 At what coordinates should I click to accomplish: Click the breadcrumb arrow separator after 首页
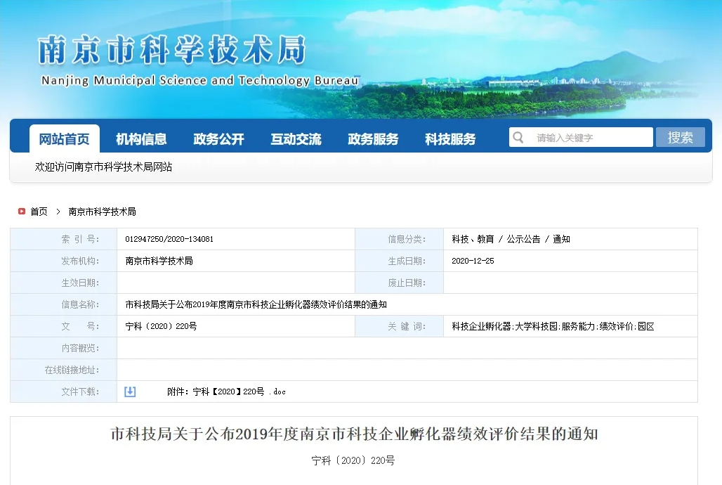(x=58, y=212)
